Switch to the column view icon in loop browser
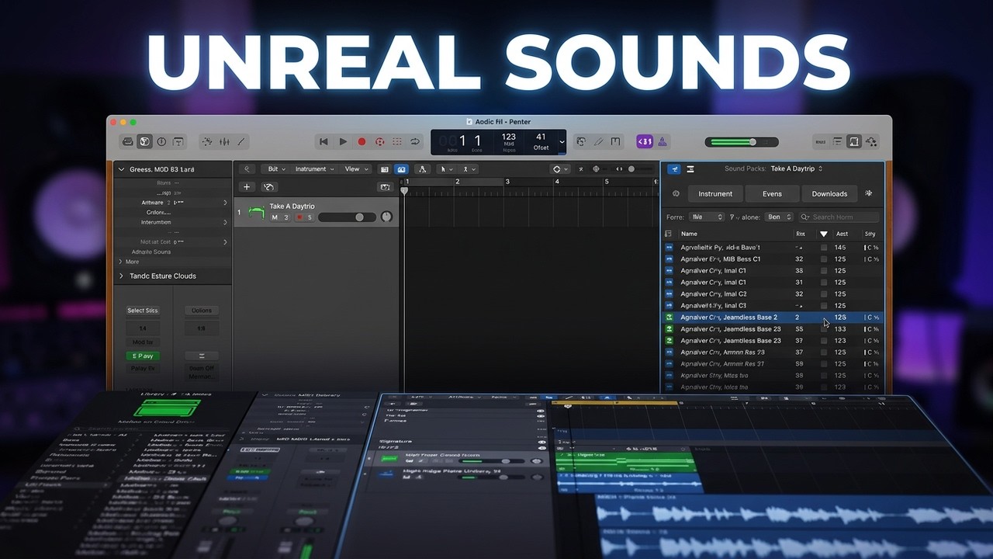 pyautogui.click(x=690, y=169)
